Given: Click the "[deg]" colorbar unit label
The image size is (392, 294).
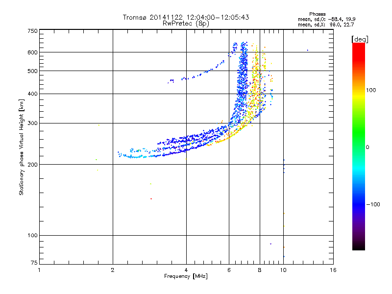Looking at the screenshot, I should (x=360, y=40).
